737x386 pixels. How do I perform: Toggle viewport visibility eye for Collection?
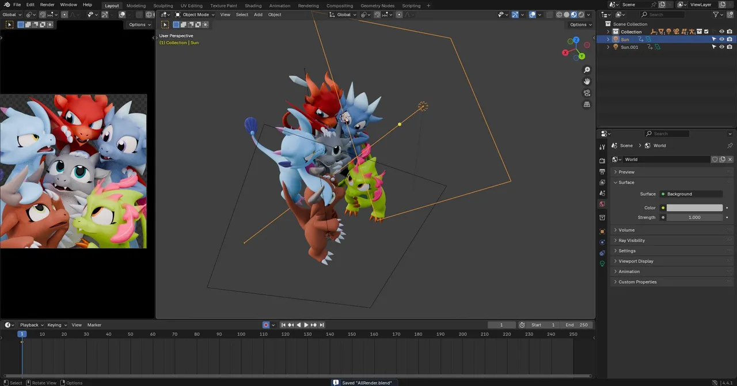(721, 32)
